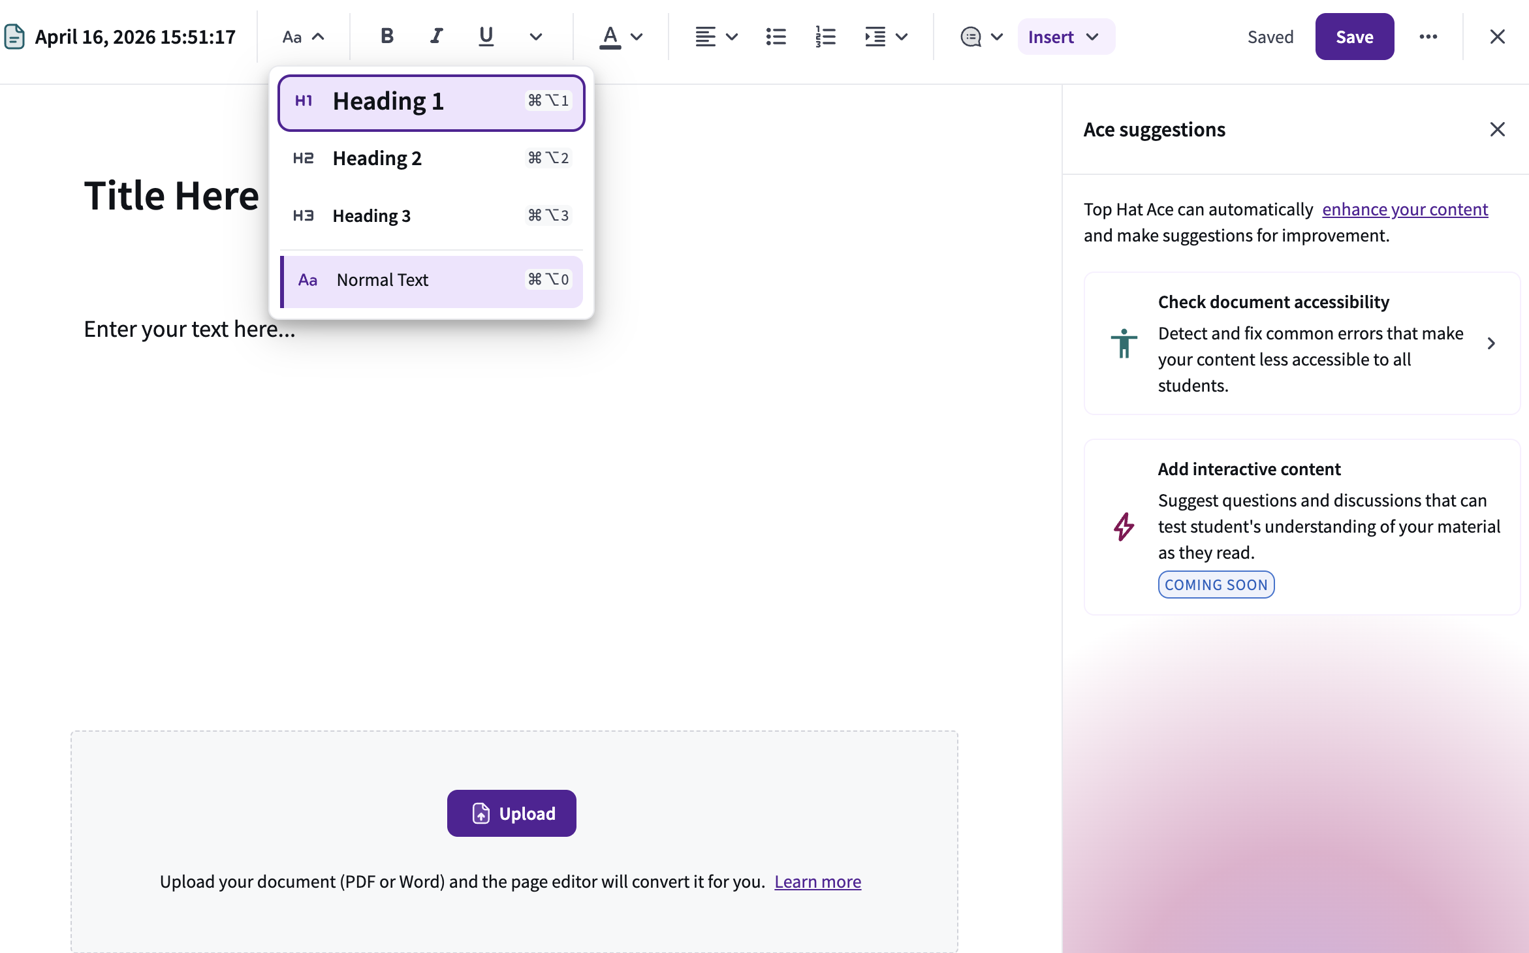This screenshot has height=953, width=1529.
Task: Click the purple Save button
Action: [x=1355, y=37]
